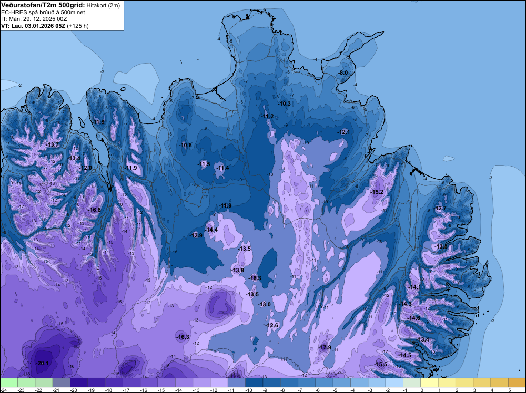This screenshot has height=393, width=526.
Task: Click the -14.5 temperature value
Action: 405,355
